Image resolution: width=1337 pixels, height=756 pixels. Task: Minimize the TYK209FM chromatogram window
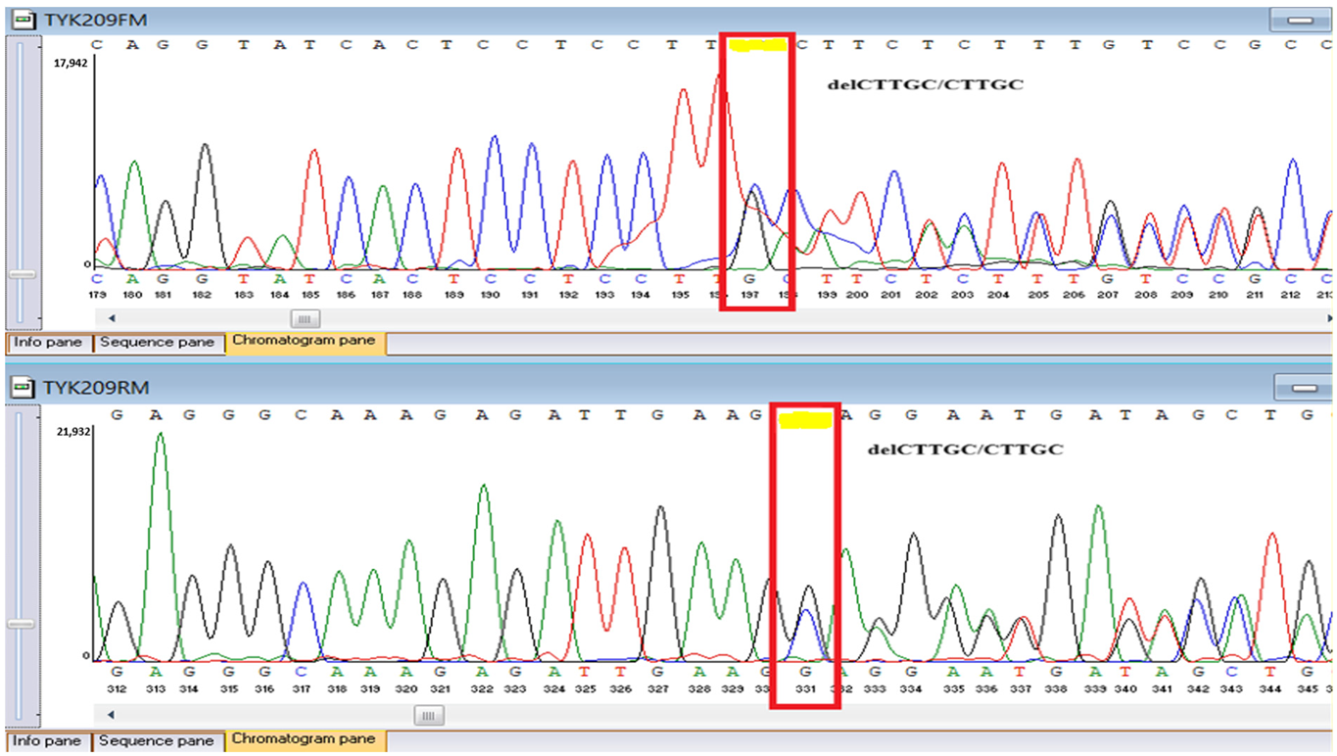(x=1299, y=20)
